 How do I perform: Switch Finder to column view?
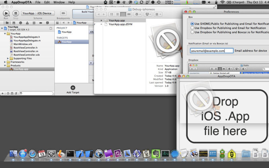coord(123,14)
